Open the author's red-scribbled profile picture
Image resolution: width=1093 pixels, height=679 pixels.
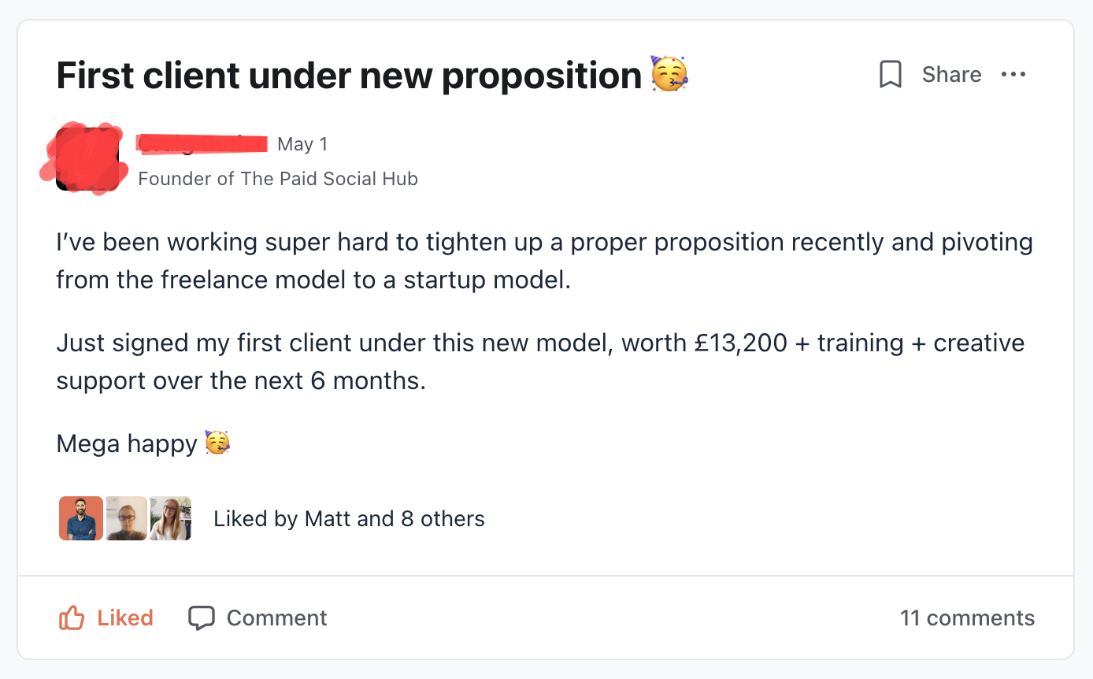click(x=87, y=159)
